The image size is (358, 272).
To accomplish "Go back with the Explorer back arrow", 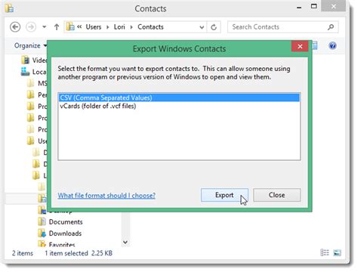I will (x=15, y=27).
